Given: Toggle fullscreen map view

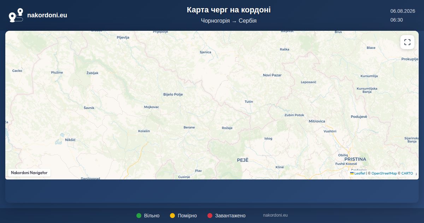Looking at the screenshot, I should [x=407, y=42].
